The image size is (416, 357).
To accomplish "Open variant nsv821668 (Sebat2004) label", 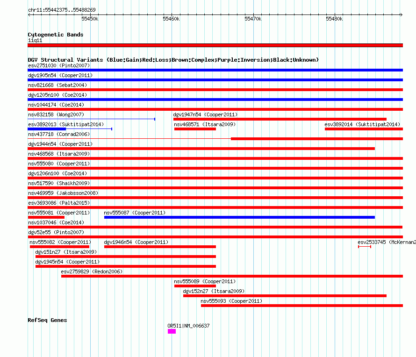I will click(x=57, y=85).
